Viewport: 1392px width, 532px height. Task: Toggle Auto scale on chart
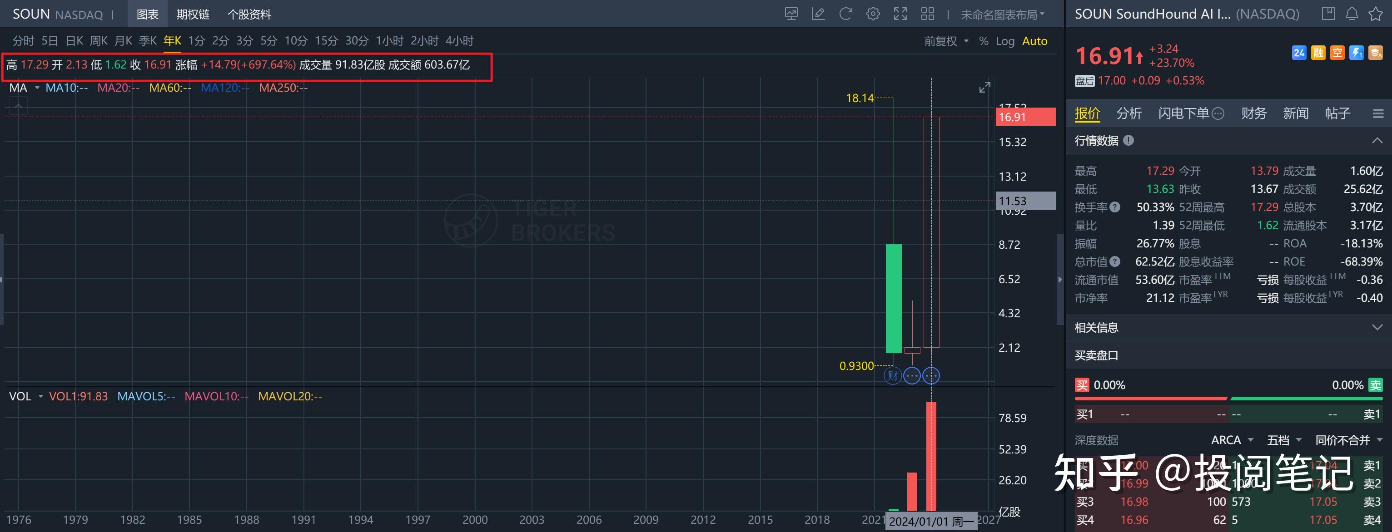click(x=1034, y=41)
